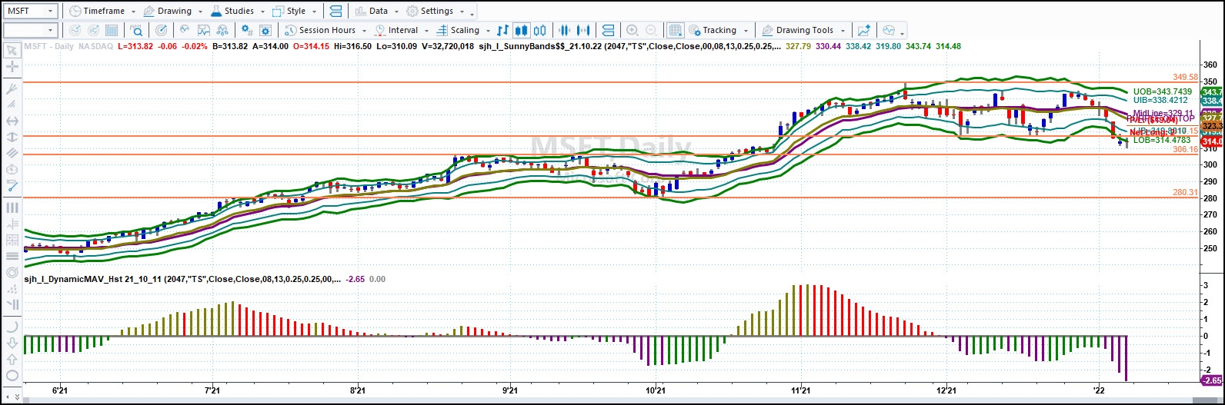This screenshot has width=1225, height=405.
Task: Open the Scaling dropdown
Action: click(x=464, y=30)
